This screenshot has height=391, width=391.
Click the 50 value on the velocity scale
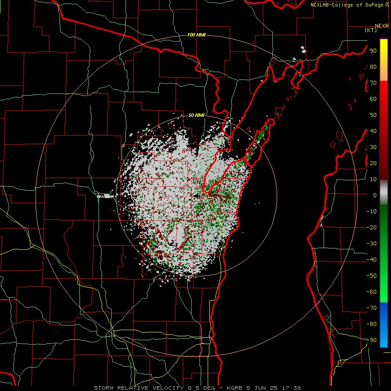click(x=373, y=115)
